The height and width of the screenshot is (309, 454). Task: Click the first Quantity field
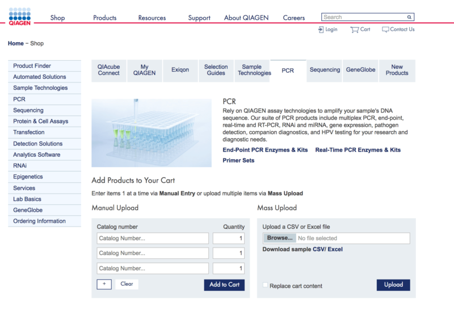(229, 238)
